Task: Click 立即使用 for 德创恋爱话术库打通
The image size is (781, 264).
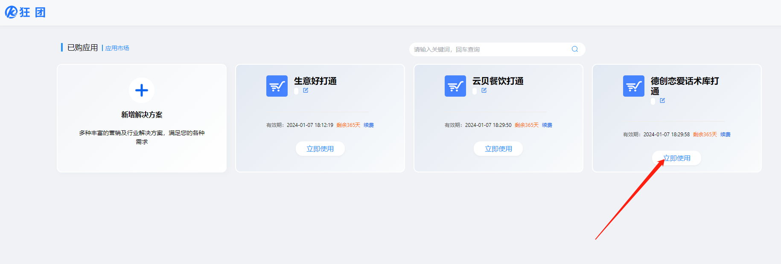Action: (x=676, y=158)
